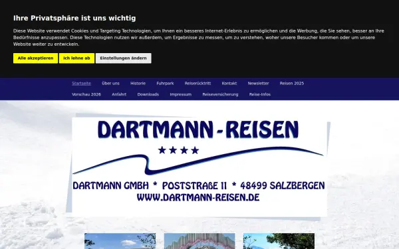Open the Downloads page
Image resolution: width=399 pixels, height=249 pixels.
click(x=148, y=94)
